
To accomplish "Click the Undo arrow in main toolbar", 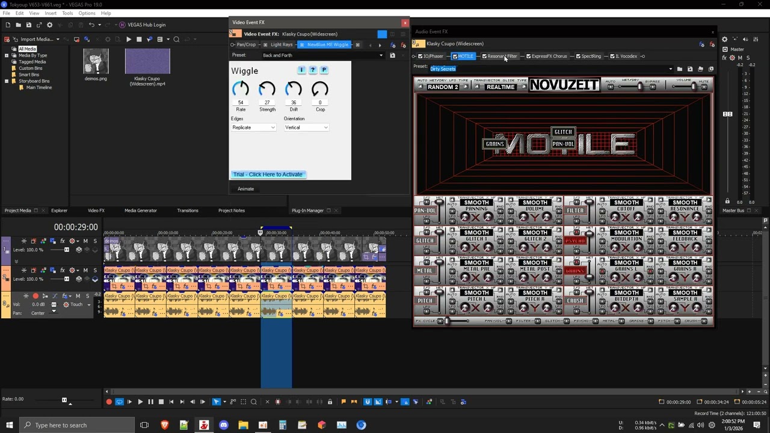I will pyautogui.click(x=91, y=25).
